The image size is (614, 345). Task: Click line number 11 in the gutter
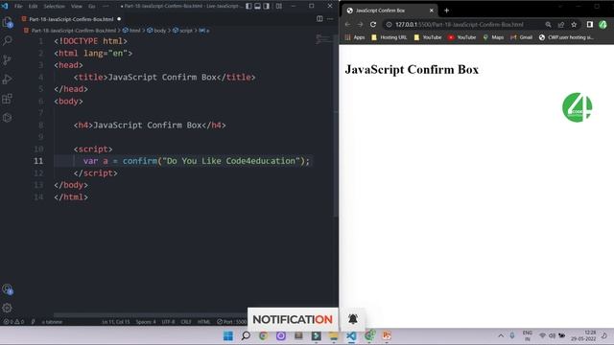[38, 161]
